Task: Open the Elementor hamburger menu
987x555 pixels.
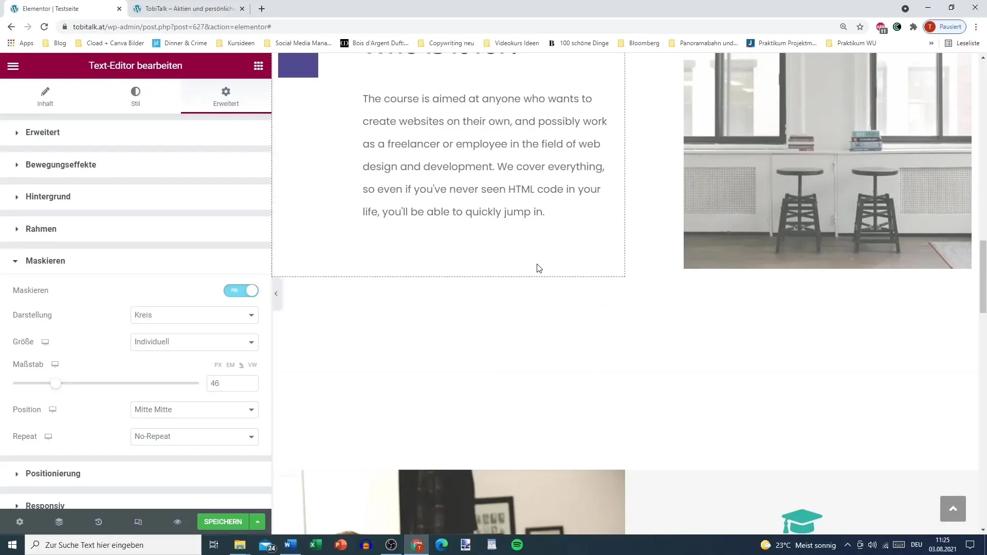Action: pos(13,66)
